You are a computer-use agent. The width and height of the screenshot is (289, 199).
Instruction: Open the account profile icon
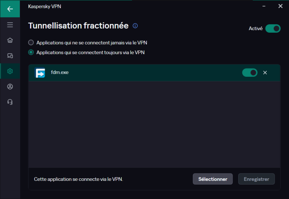[x=10, y=86]
